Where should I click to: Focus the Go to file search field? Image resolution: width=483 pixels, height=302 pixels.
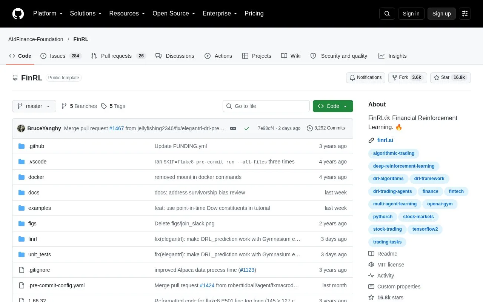click(x=266, y=106)
